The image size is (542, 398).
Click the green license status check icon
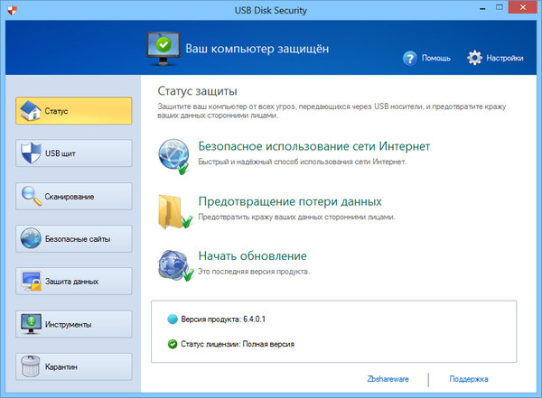tap(173, 344)
